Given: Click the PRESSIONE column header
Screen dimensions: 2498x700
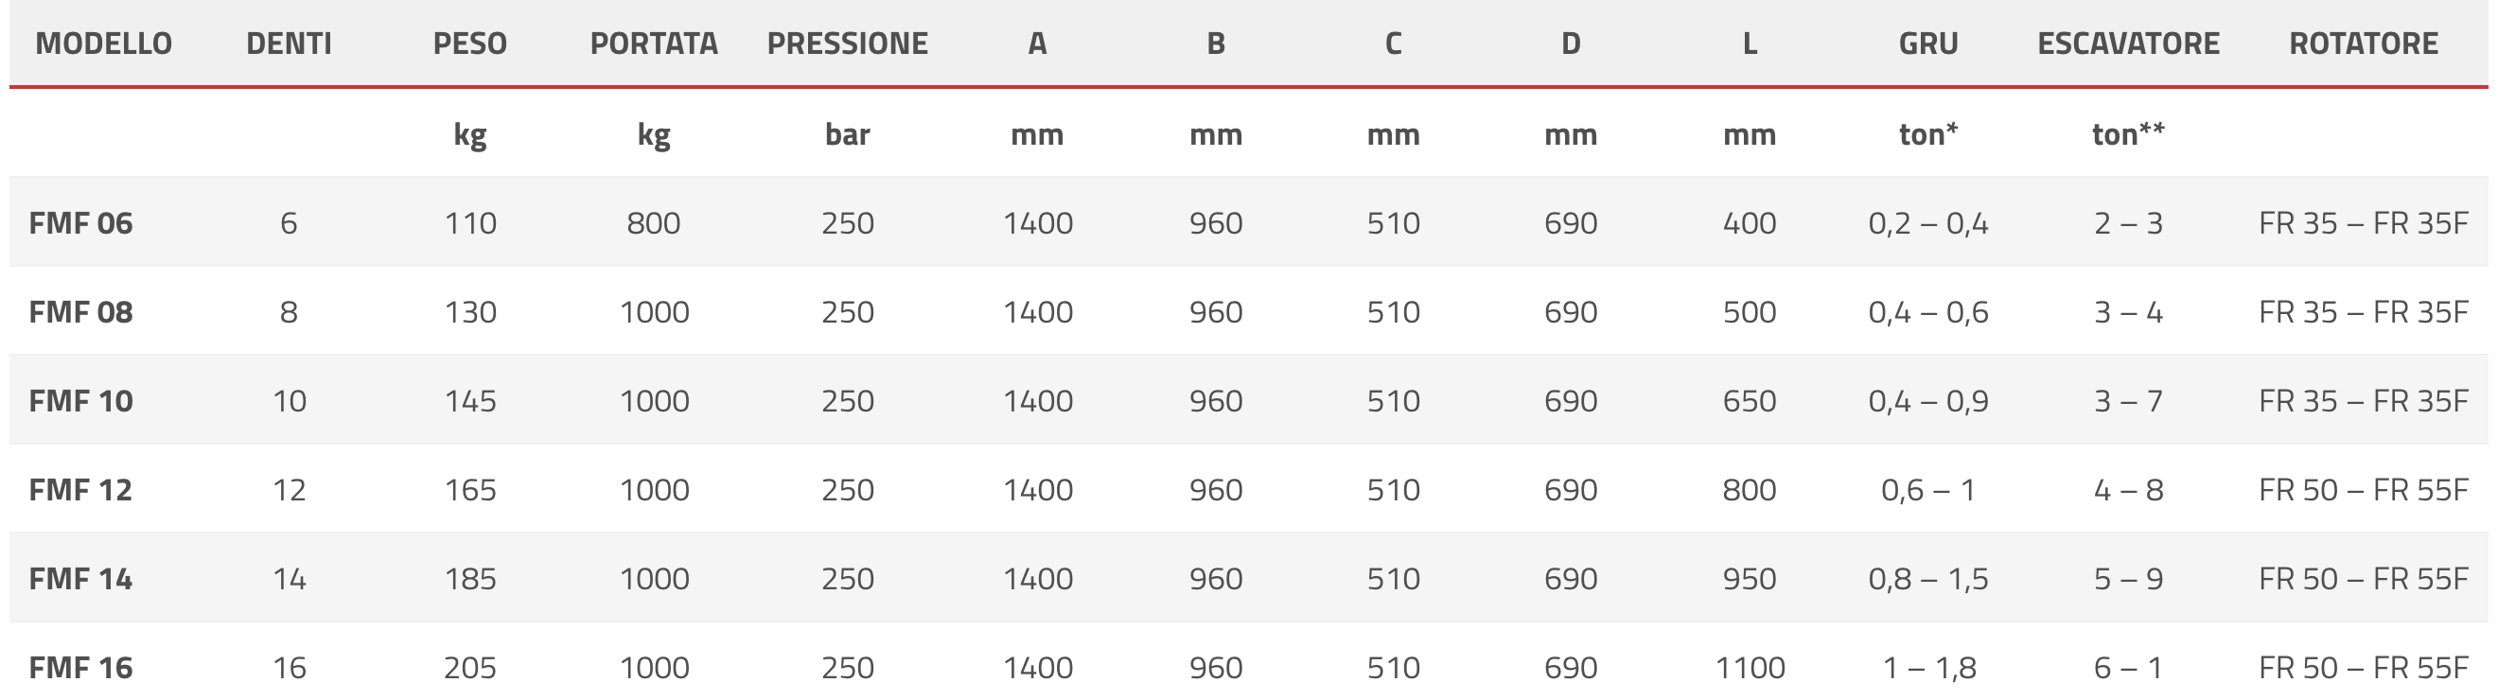Looking at the screenshot, I should click(848, 44).
